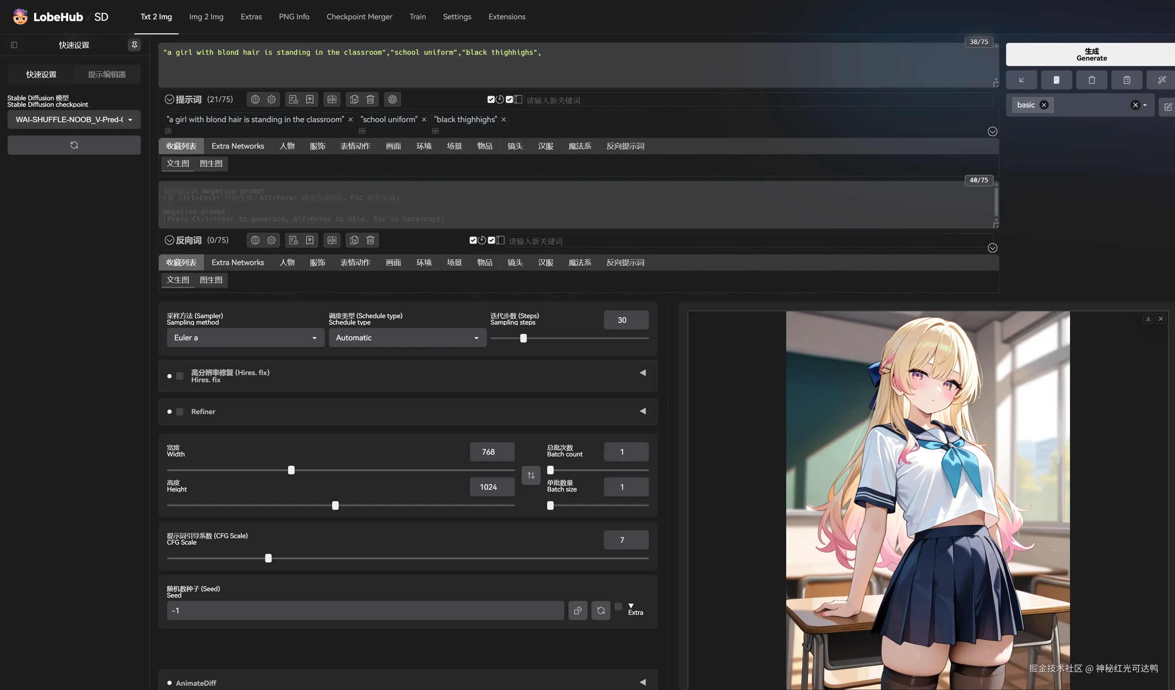Switch to the Img 2 Img tab

(x=206, y=17)
